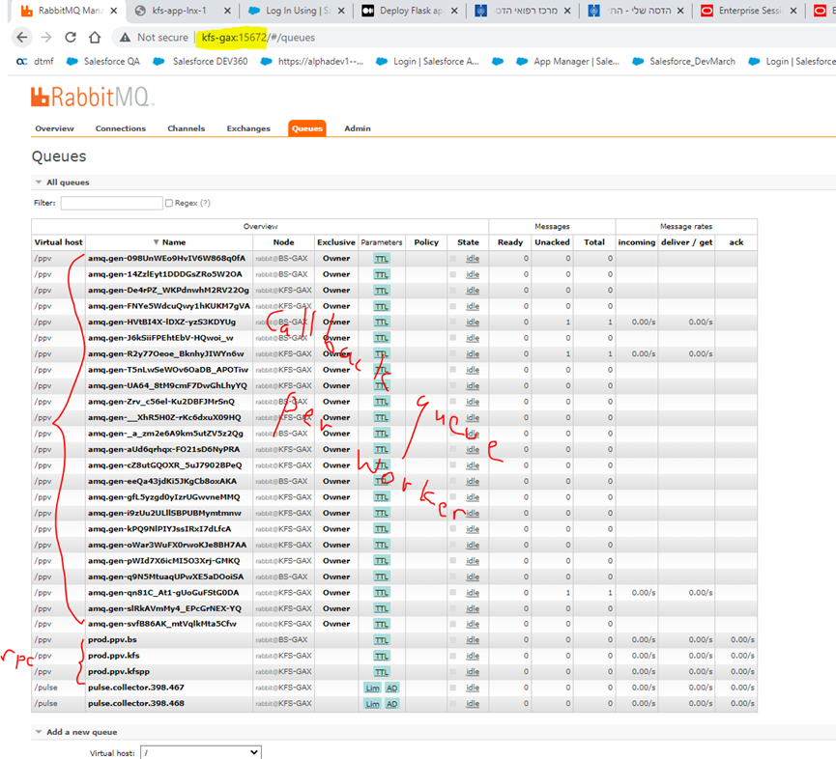Open queue amq.gen-HVtBI4X-lDXZ-yzS3KDYUg
This screenshot has width=836, height=759.
click(x=161, y=323)
